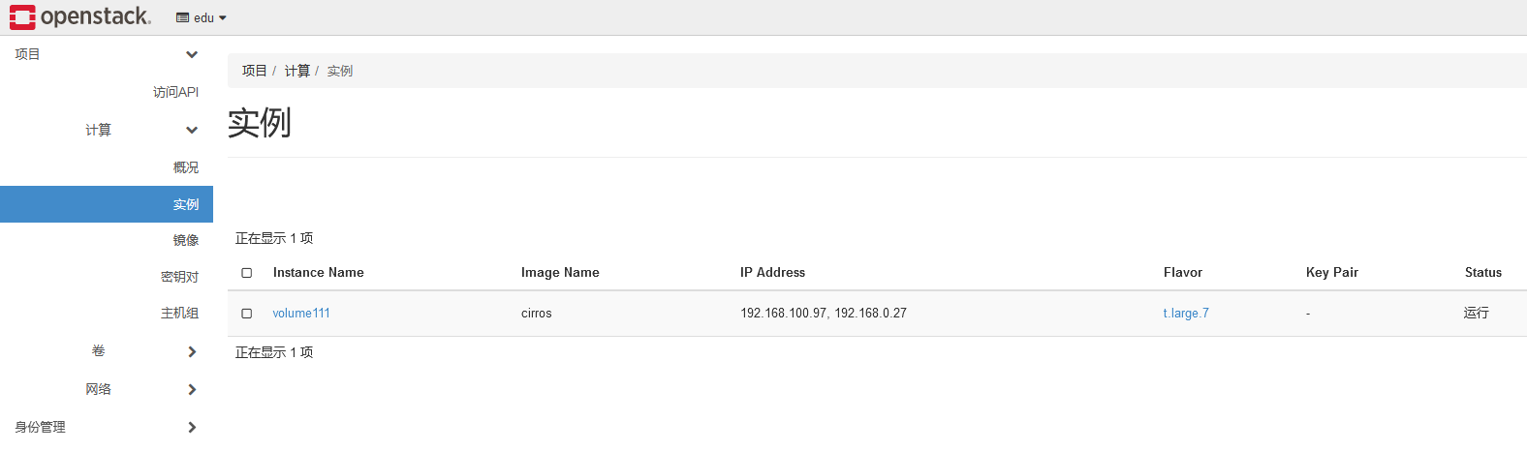Select 实例 in the sidebar
This screenshot has width=1527, height=451.
185,204
